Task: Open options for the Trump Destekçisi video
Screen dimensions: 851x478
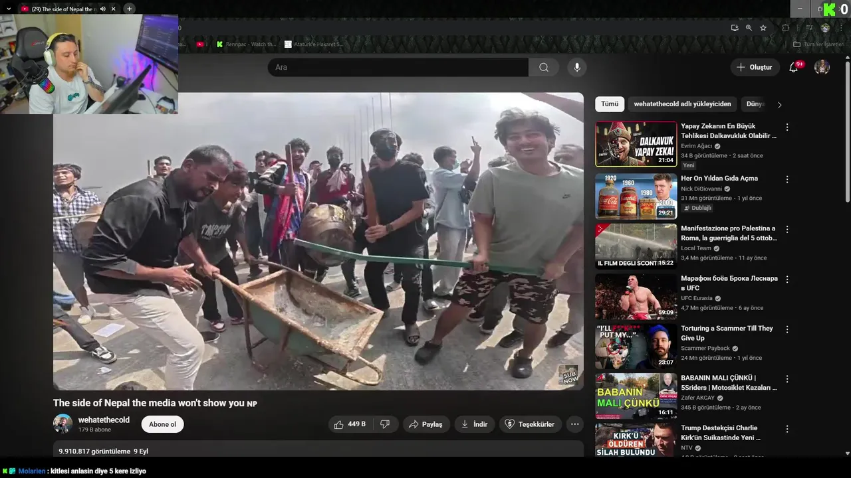Action: (x=787, y=429)
